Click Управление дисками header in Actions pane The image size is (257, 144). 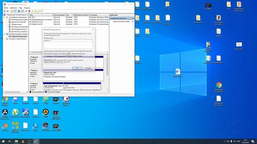point(122,18)
